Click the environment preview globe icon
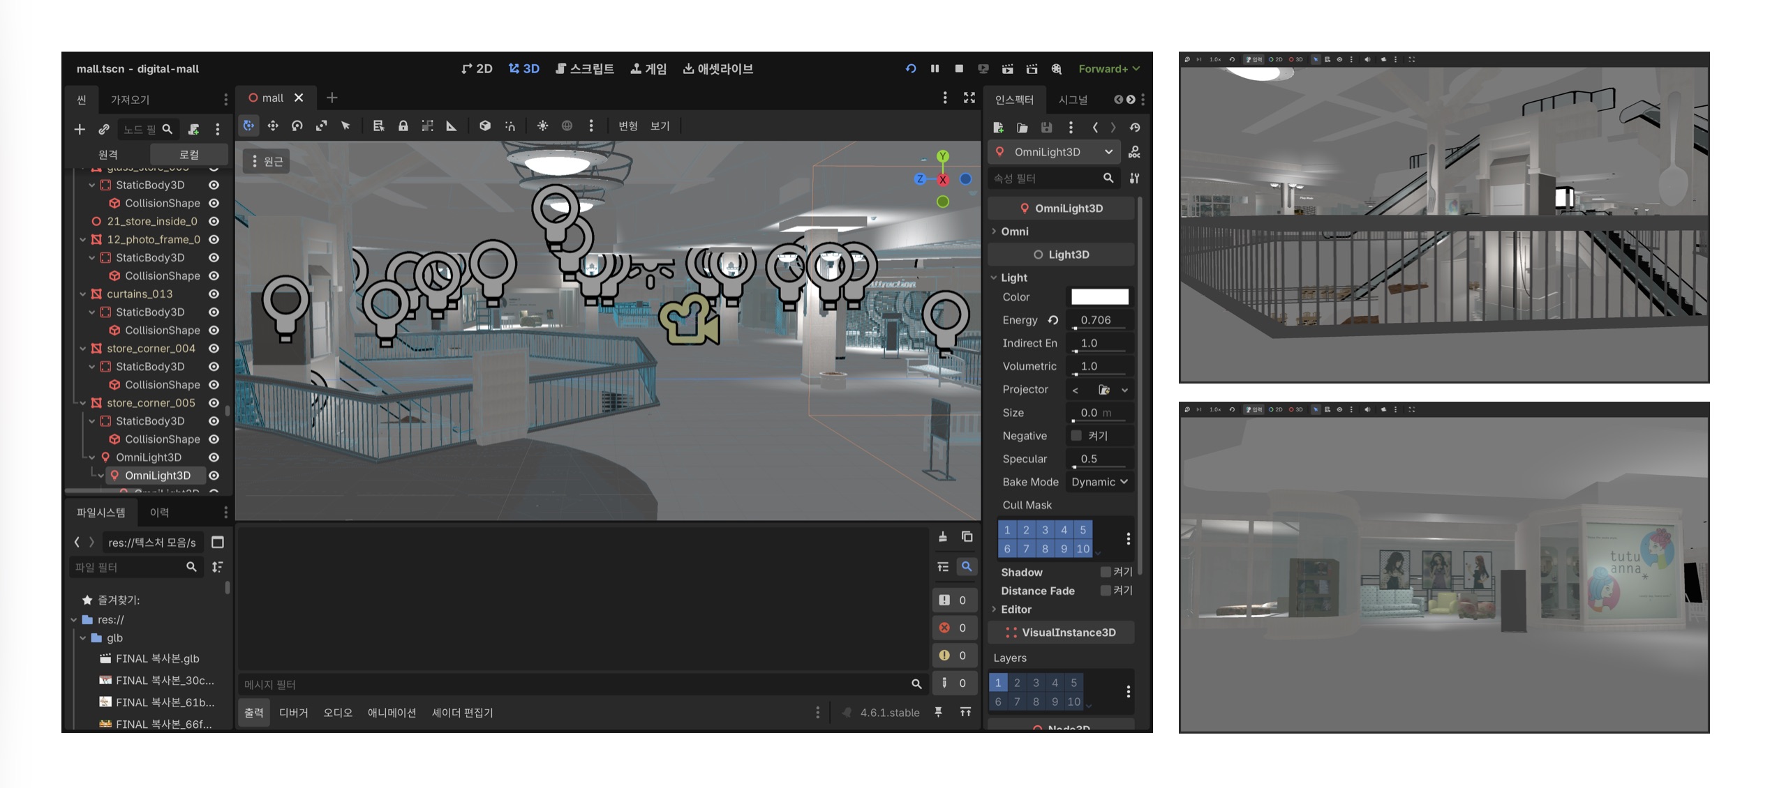 point(567,126)
